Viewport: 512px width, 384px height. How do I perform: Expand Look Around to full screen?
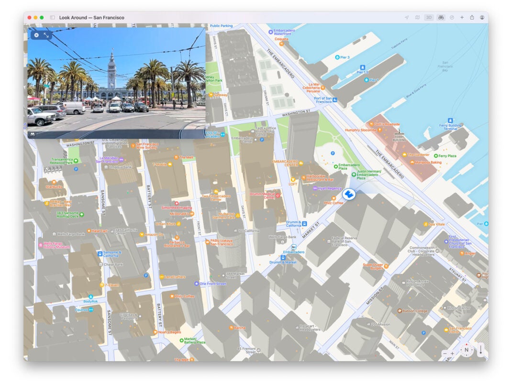point(46,35)
